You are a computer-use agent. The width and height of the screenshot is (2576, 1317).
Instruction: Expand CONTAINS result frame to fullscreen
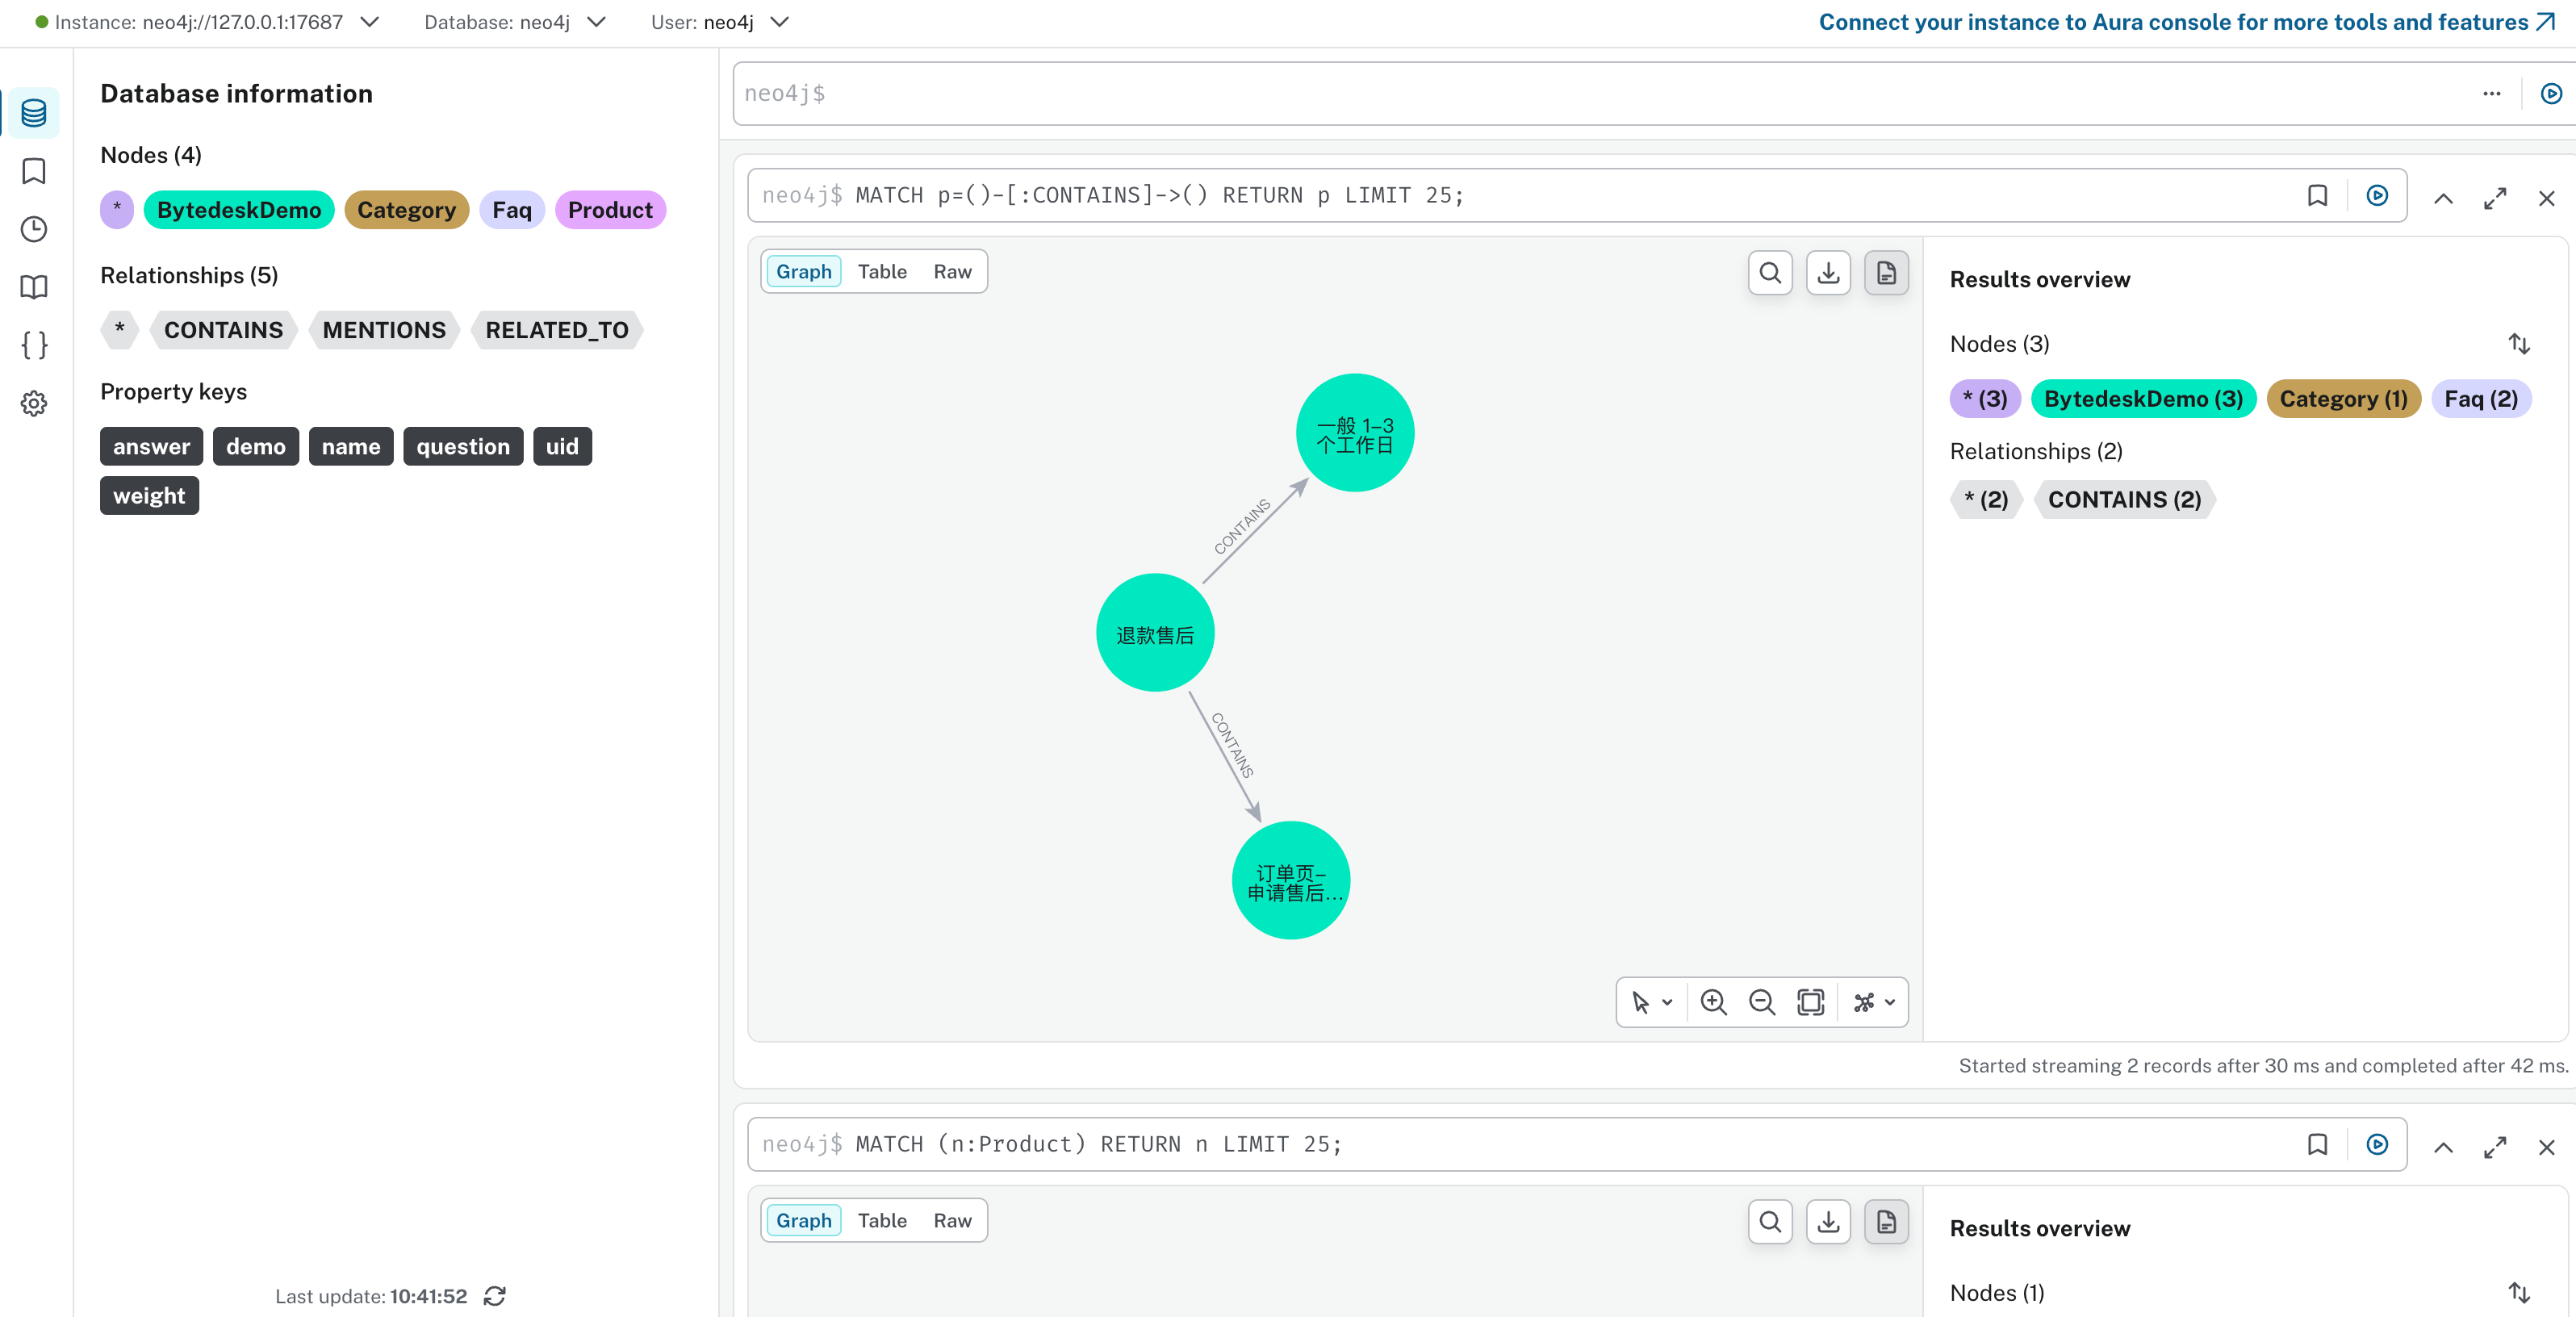2495,198
